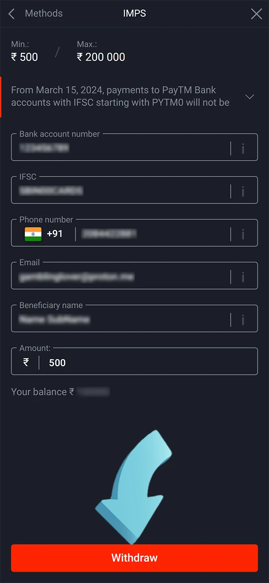Open the info tooltip for the IFSC field
The height and width of the screenshot is (583, 269).
tap(243, 190)
